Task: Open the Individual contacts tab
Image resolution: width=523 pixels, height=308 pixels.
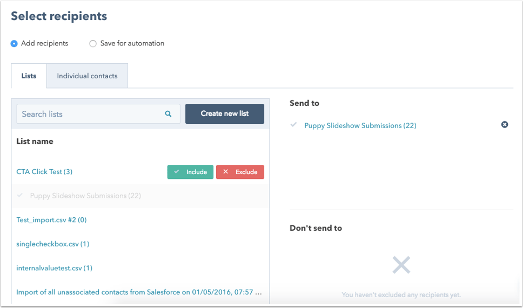Action: tap(87, 76)
